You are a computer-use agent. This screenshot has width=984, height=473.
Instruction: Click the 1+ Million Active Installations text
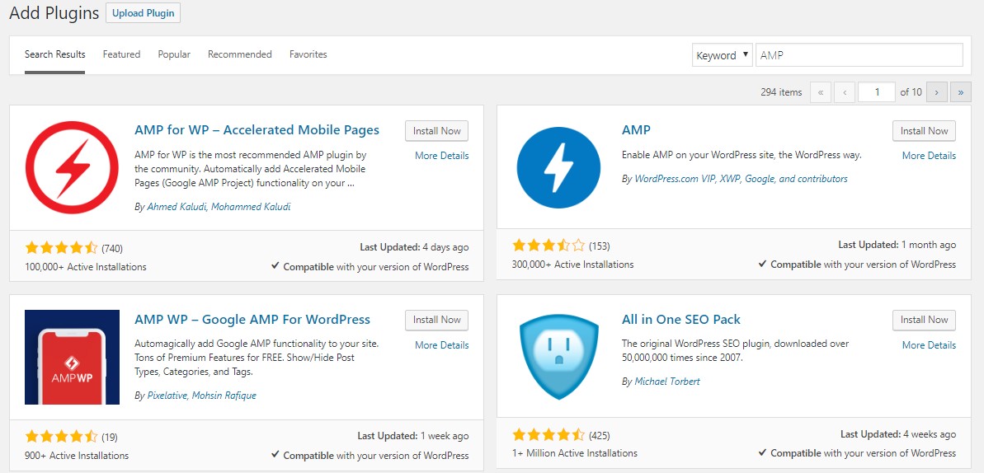[575, 453]
